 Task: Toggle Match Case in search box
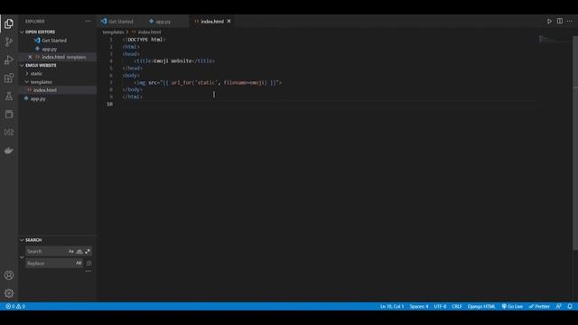coord(71,251)
